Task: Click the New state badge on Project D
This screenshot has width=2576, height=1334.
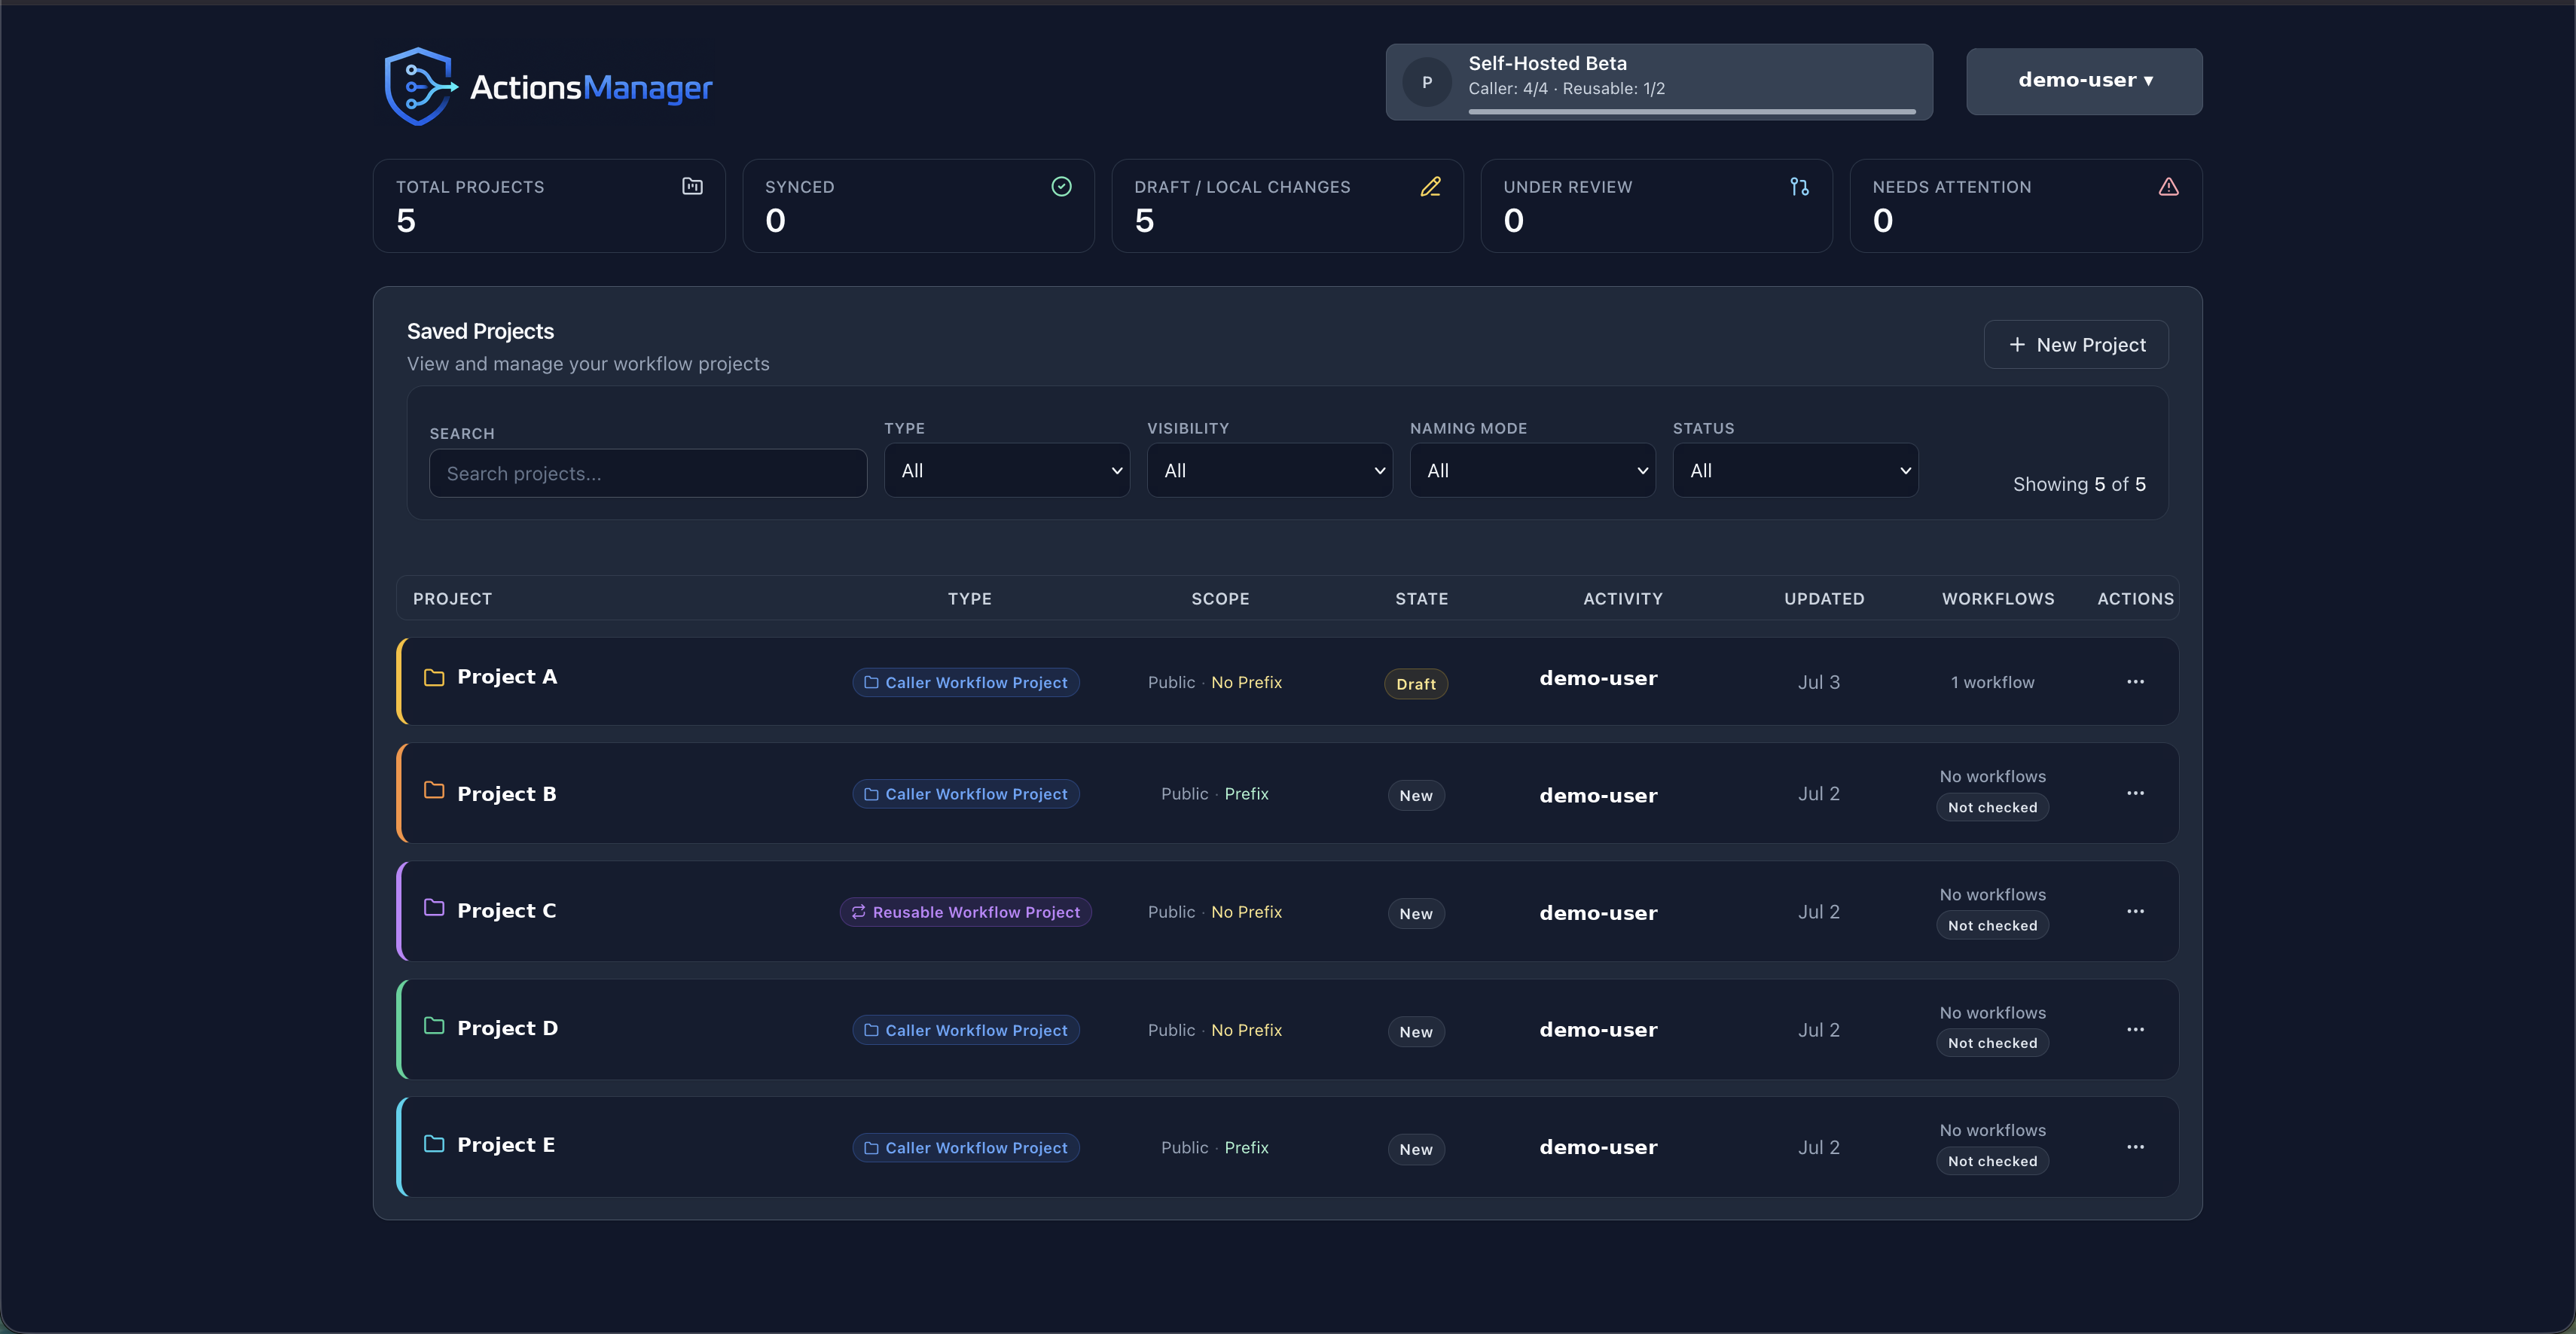Action: [1416, 1032]
